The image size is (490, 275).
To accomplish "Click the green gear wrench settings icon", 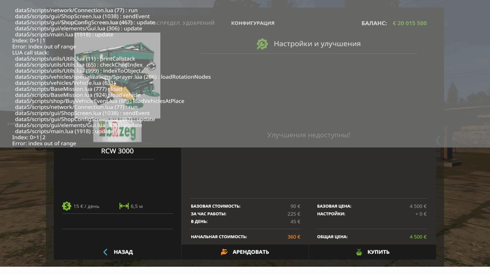I will click(x=262, y=44).
